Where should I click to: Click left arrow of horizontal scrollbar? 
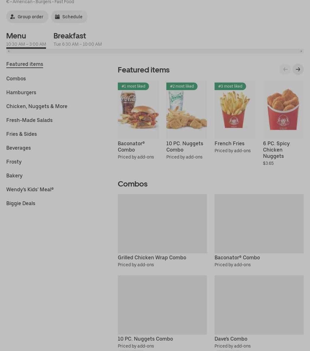9,51
